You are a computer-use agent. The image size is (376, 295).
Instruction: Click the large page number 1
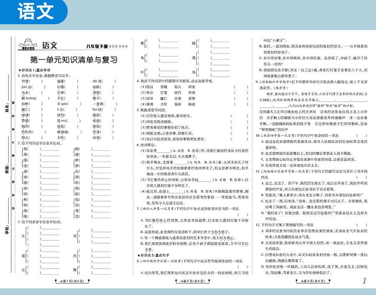364,281
